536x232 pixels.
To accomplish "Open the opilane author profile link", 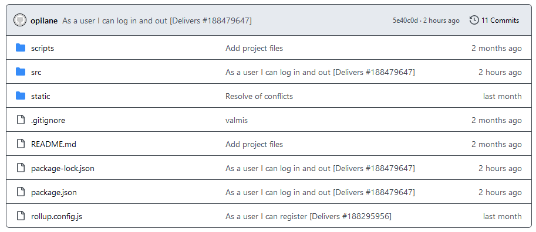I will pos(44,21).
